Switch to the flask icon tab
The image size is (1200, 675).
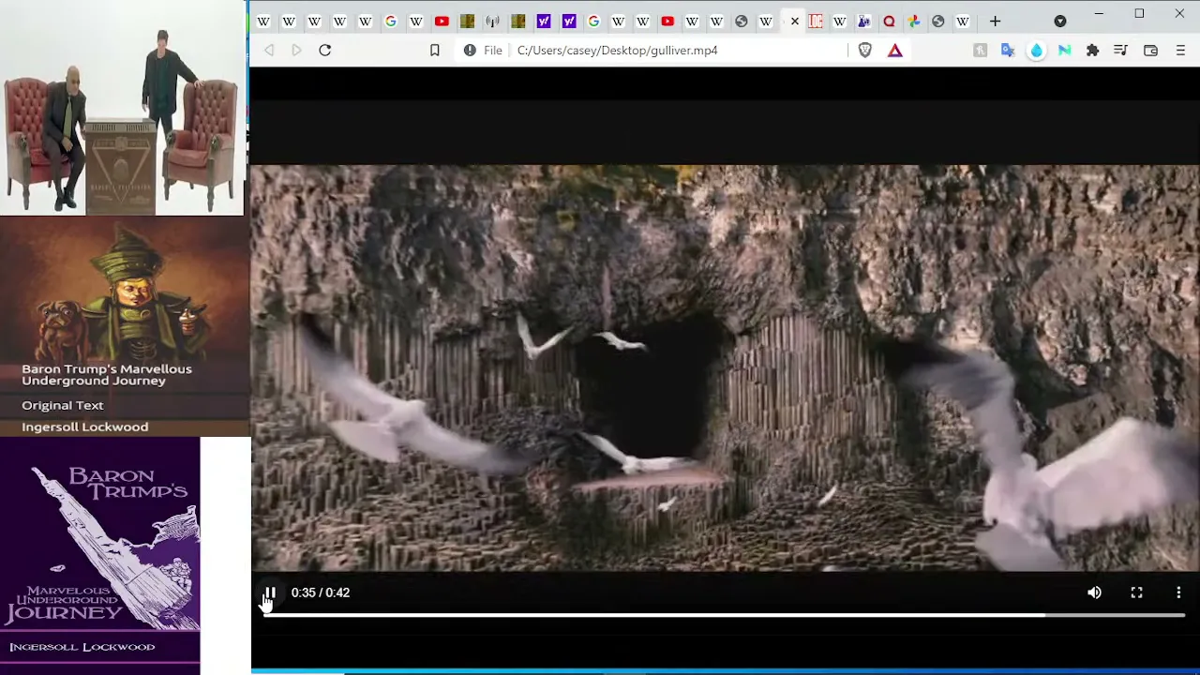pos(863,21)
